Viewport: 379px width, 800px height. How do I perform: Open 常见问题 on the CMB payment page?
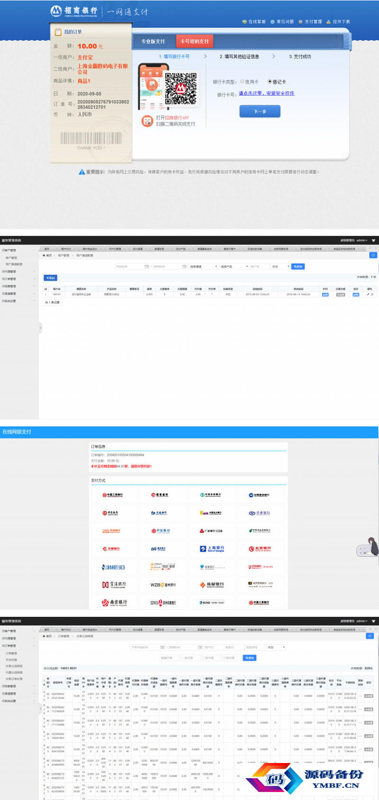tap(282, 22)
